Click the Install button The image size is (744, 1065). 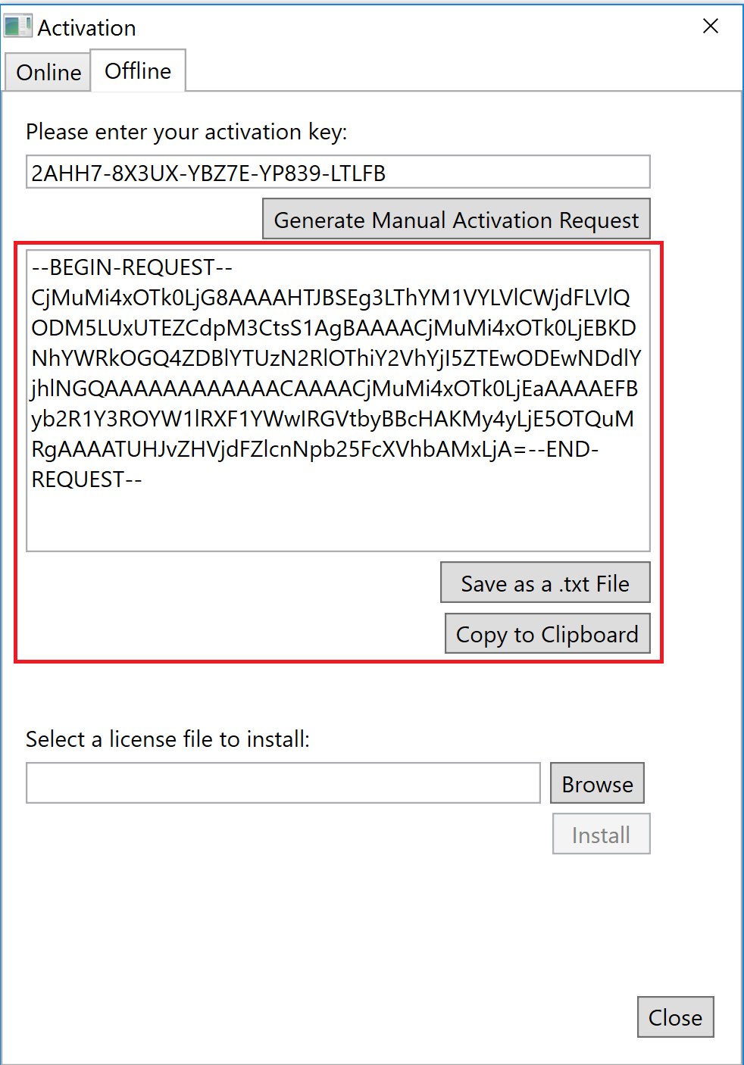click(x=601, y=833)
